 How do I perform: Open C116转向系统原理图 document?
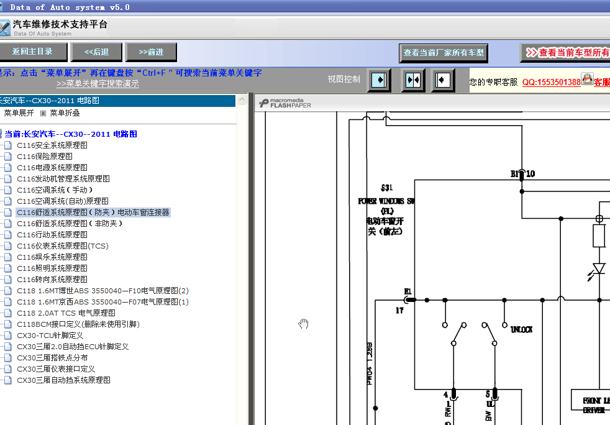[x=52, y=280]
